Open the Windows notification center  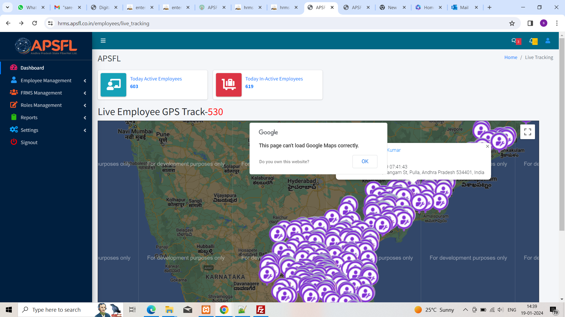(553, 310)
